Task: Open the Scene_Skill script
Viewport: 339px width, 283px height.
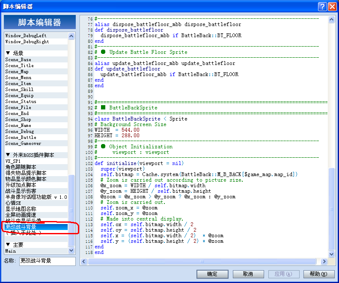Action: pos(36,89)
